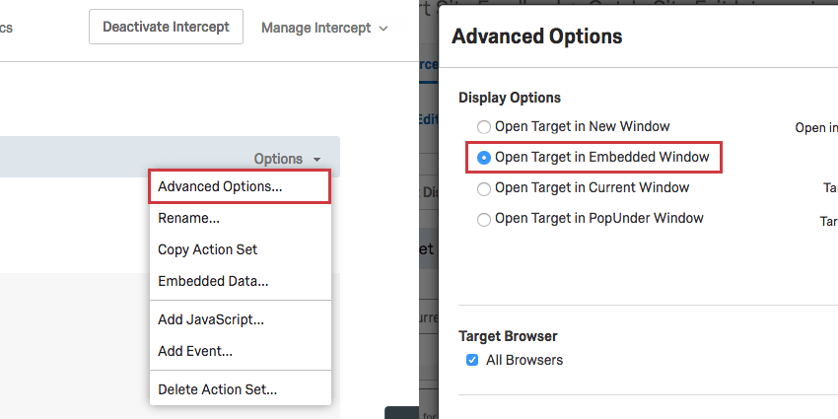Expand the Options dropdown
Image resolution: width=838 pixels, height=419 pixels.
coord(287,159)
